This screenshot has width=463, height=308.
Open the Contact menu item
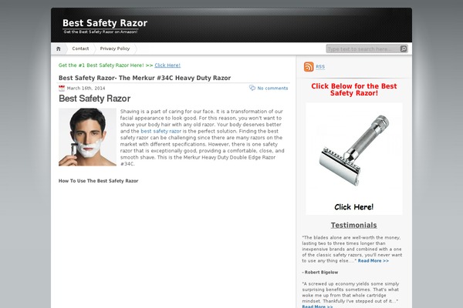(80, 49)
